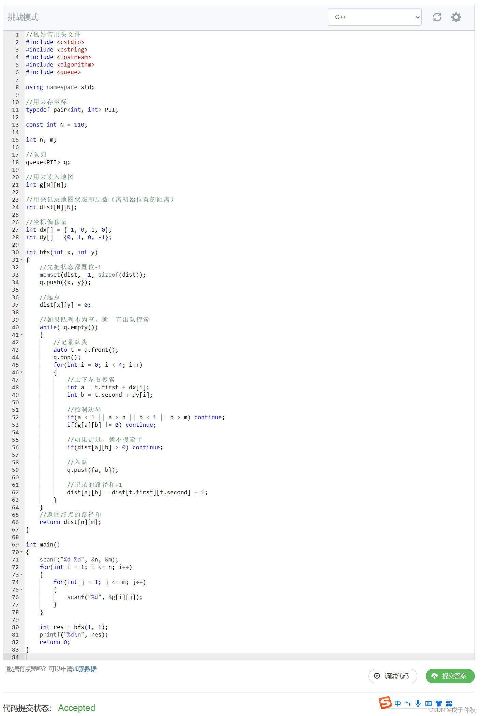
Task: Click the "int dist[N][N];" line
Action: pyautogui.click(x=51, y=207)
